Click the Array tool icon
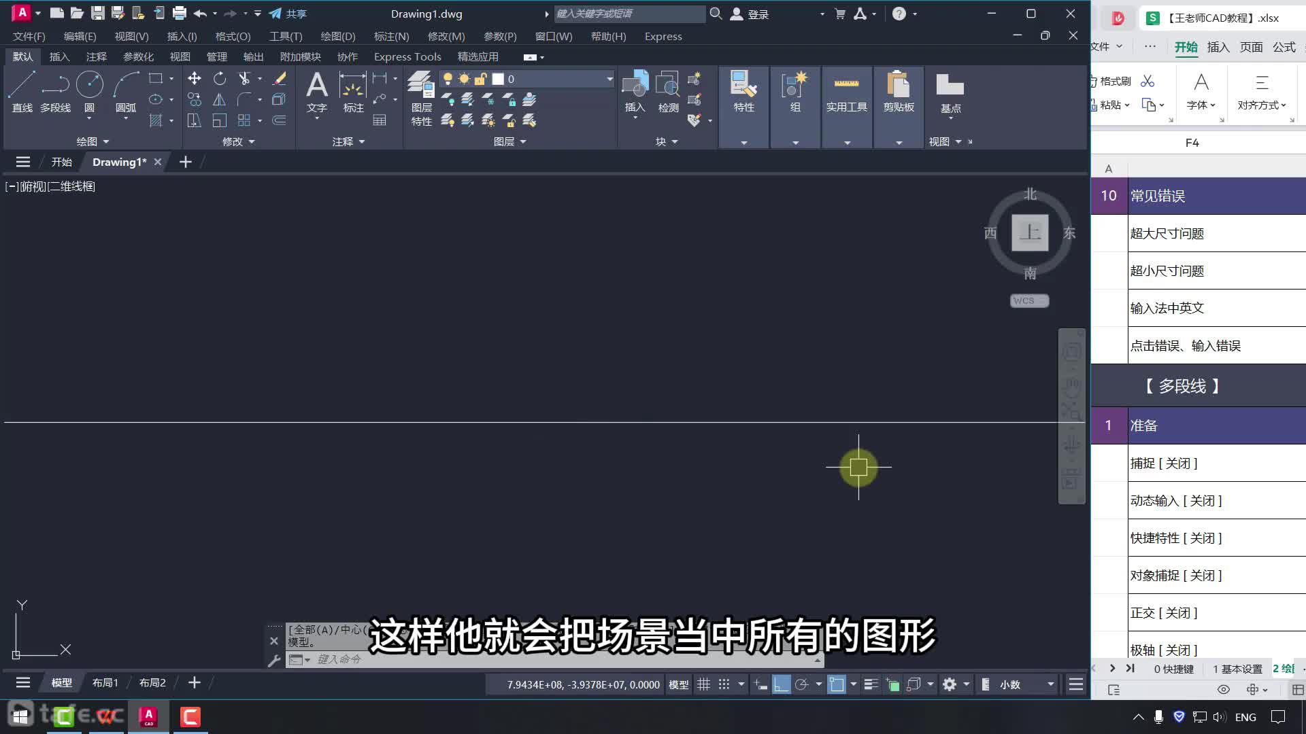The width and height of the screenshot is (1306, 734). [244, 120]
